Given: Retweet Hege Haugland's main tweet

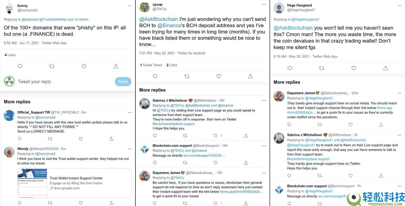Looking at the screenshot, I should point(322,68).
